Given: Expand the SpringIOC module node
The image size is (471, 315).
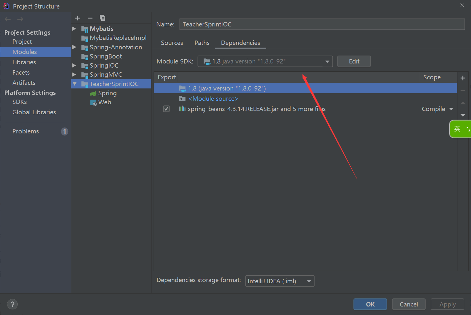Looking at the screenshot, I should pos(74,66).
